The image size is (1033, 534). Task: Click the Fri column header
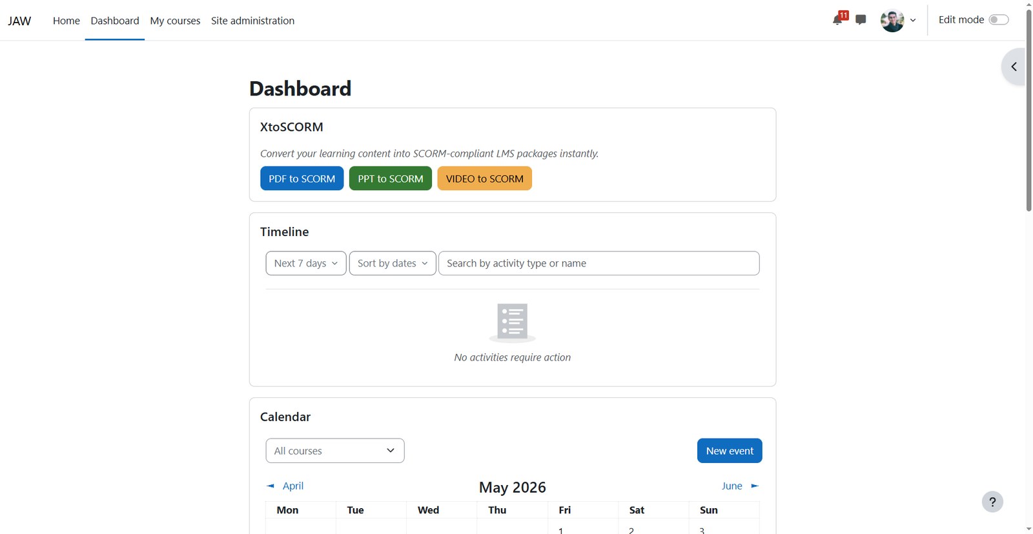tap(564, 510)
